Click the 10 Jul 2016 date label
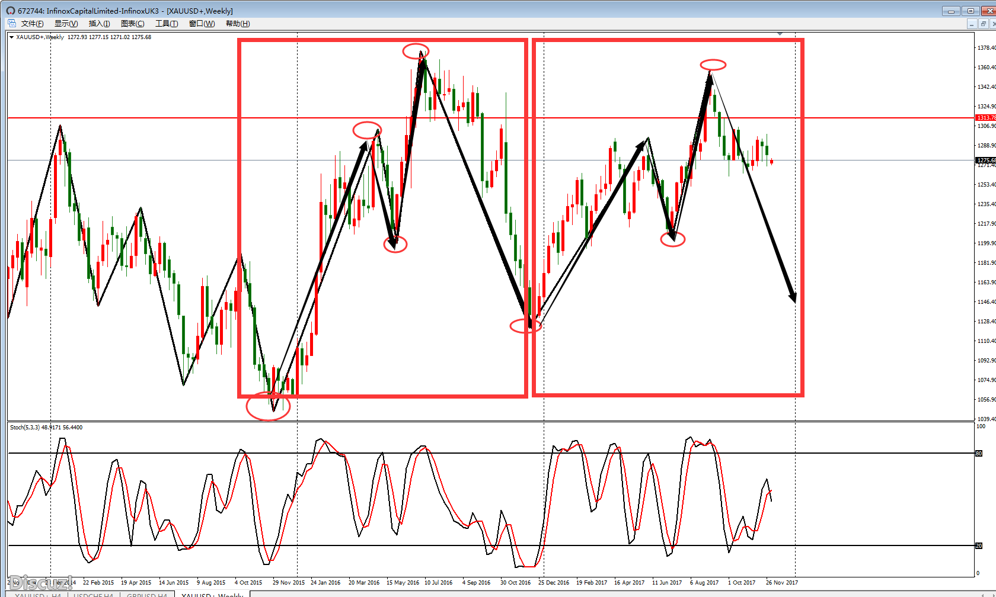Image resolution: width=996 pixels, height=597 pixels. [438, 583]
